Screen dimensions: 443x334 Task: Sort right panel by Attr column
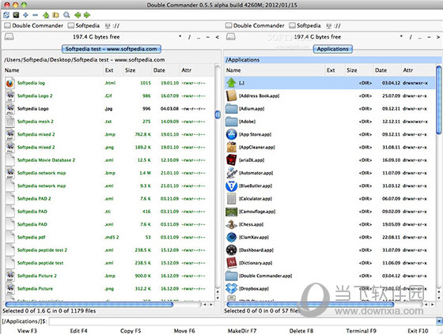tap(418, 70)
